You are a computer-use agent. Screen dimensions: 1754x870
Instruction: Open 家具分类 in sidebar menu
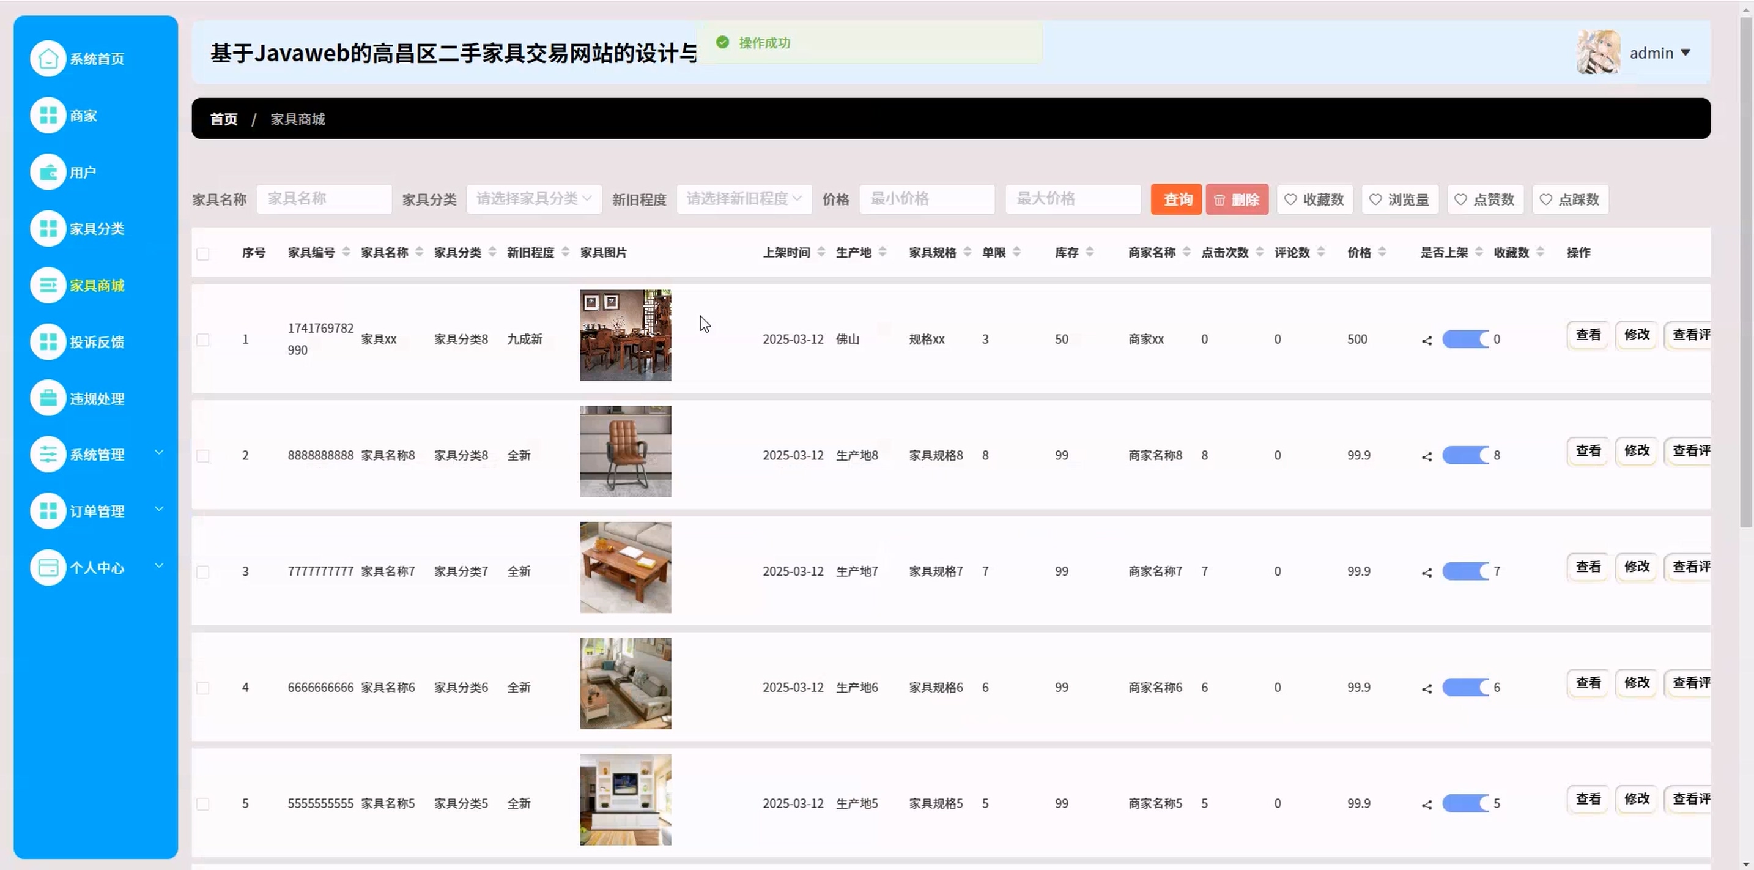pos(96,228)
